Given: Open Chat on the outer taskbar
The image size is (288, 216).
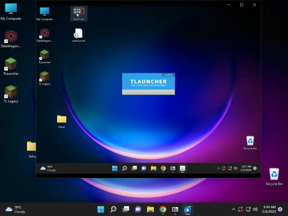Looking at the screenshot, I should coord(138,209).
